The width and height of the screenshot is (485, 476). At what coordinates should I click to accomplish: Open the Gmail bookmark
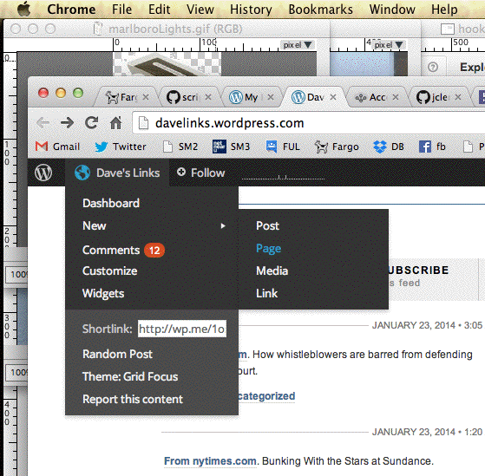tap(57, 147)
